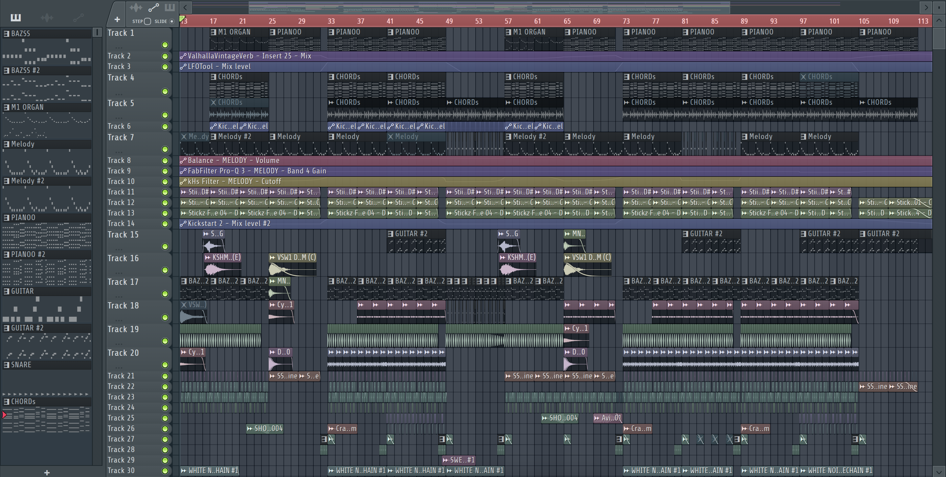
Task: Mute Track 7 with its green LED
Action: [x=165, y=149]
